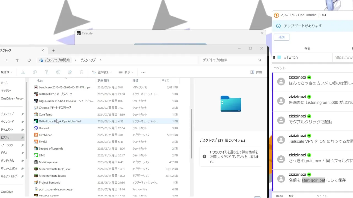This screenshot has width=353, height=198.
Task: Open the 表示 view dropdown
Action: [x=126, y=72]
